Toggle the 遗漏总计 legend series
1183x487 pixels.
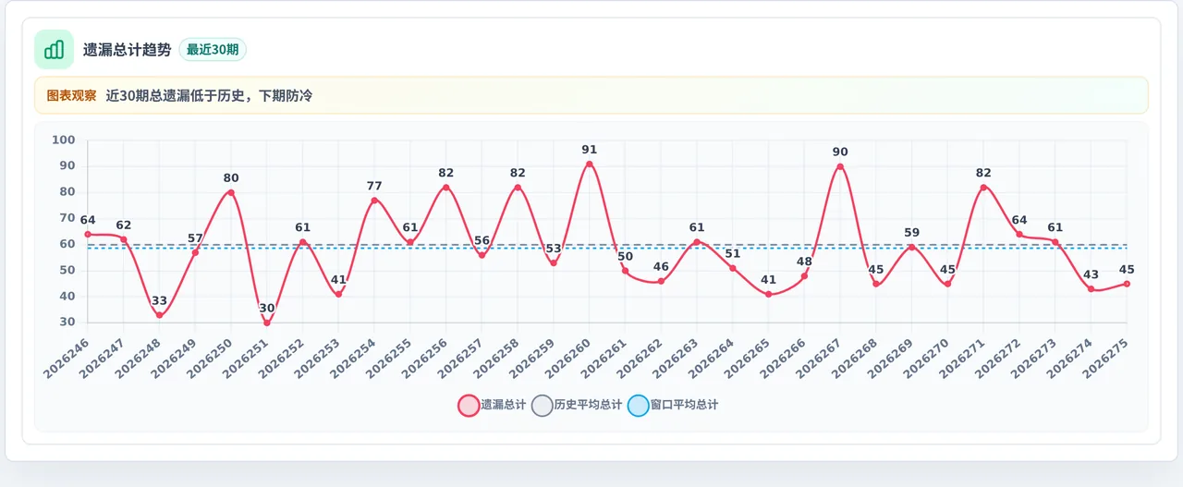[x=493, y=405]
